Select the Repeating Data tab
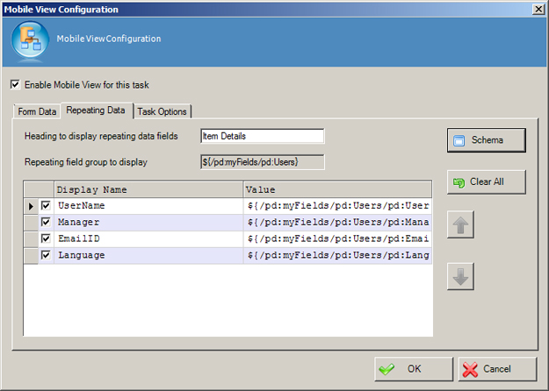Image resolution: width=549 pixels, height=391 pixels. point(97,110)
